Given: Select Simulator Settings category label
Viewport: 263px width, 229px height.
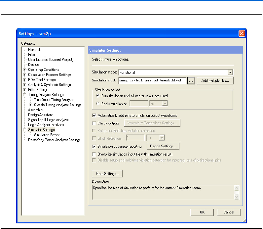Looking at the screenshot, I should [x=41, y=130].
